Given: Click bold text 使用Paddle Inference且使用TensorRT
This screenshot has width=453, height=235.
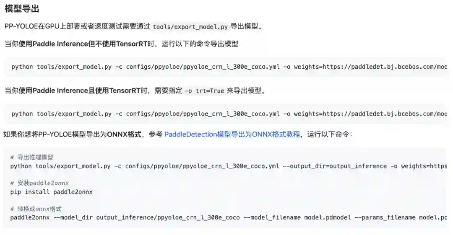Looking at the screenshot, I should (79, 90).
